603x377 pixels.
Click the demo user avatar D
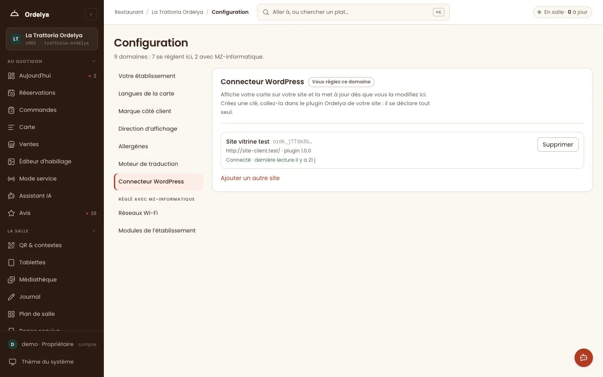coord(13,344)
